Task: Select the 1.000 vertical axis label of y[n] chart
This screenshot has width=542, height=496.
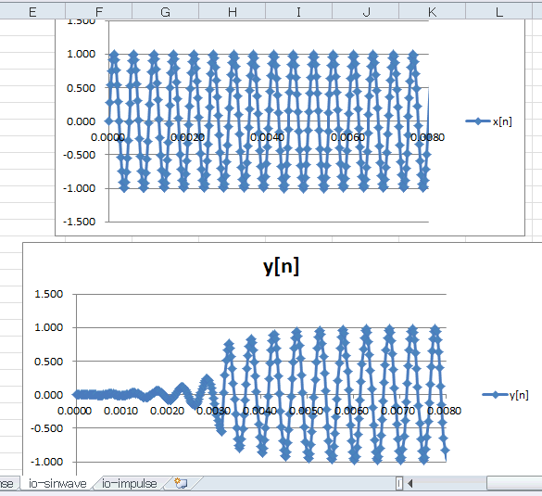Action: (49, 327)
